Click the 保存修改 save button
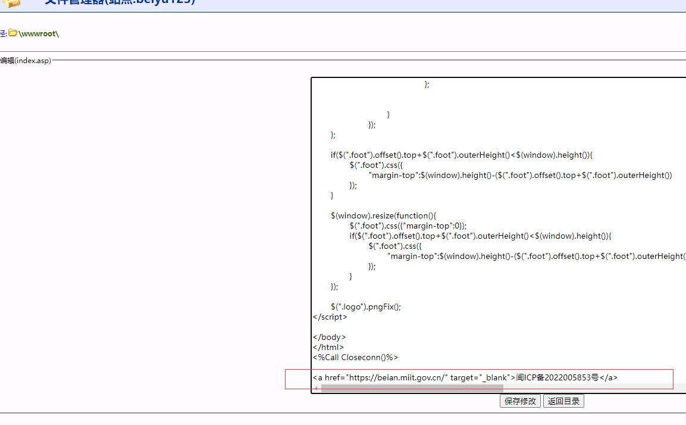The image size is (686, 425). [520, 401]
